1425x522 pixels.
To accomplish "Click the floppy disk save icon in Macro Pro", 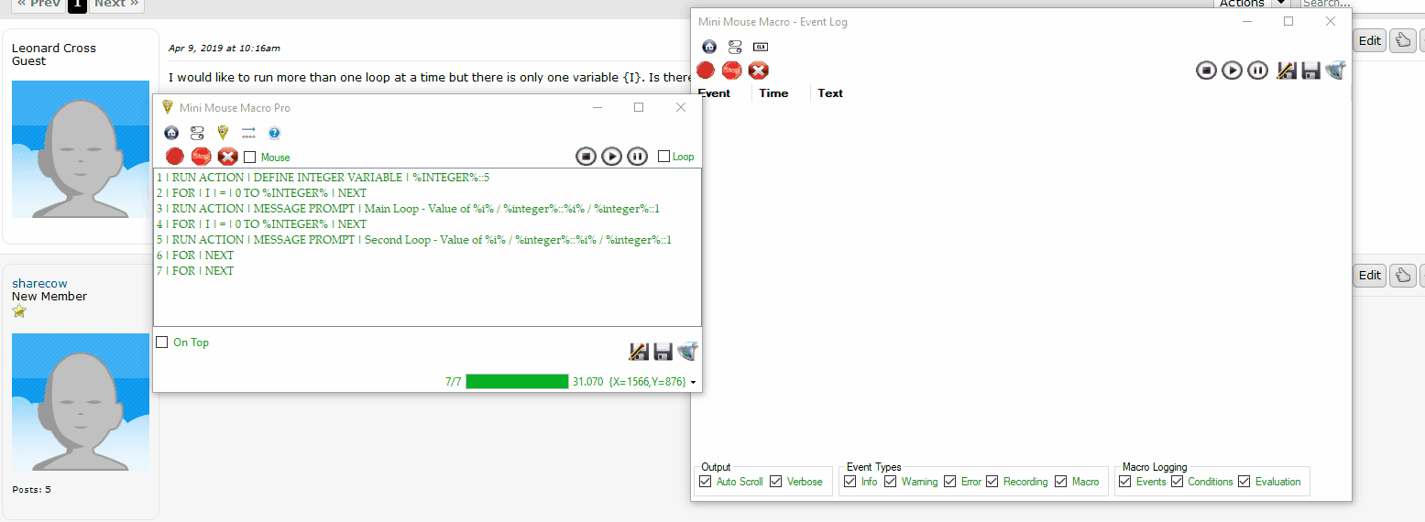I will point(663,352).
